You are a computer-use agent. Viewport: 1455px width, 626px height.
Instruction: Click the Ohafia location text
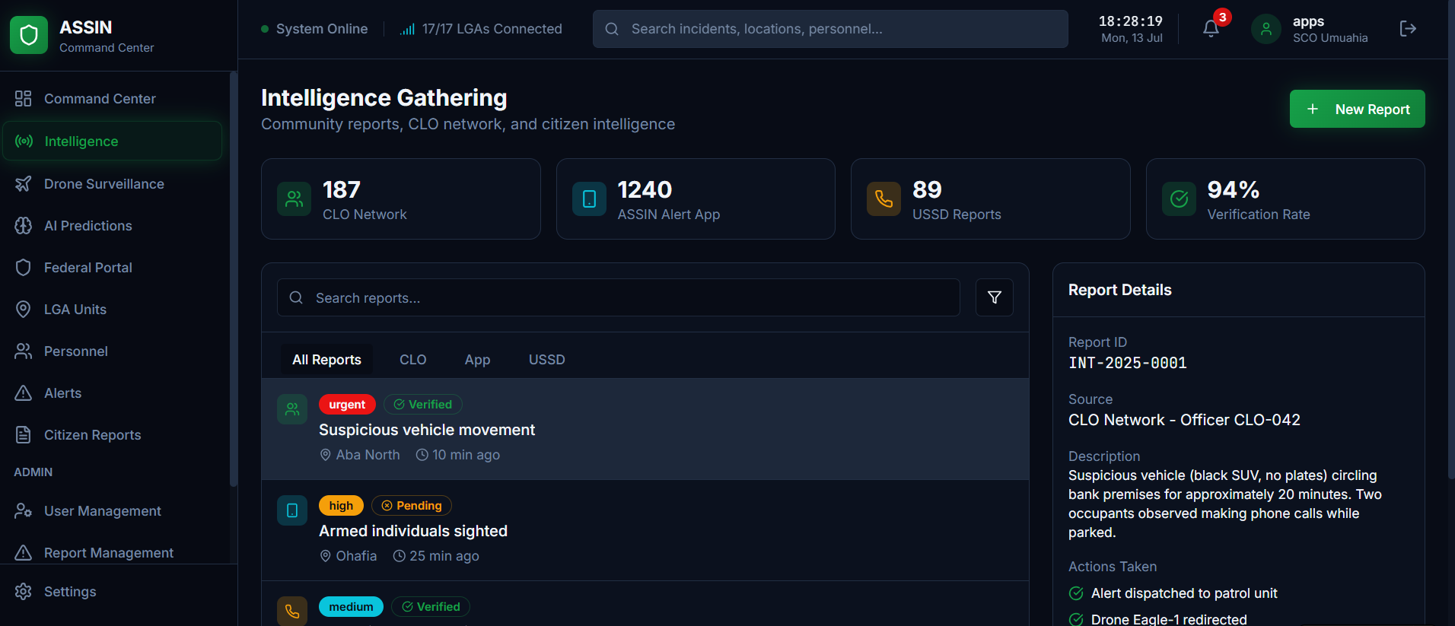click(356, 556)
